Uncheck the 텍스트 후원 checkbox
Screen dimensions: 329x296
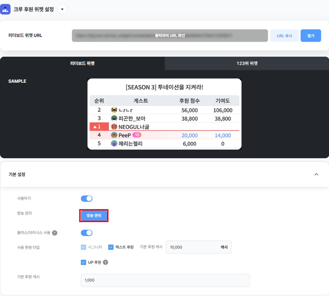point(111,247)
